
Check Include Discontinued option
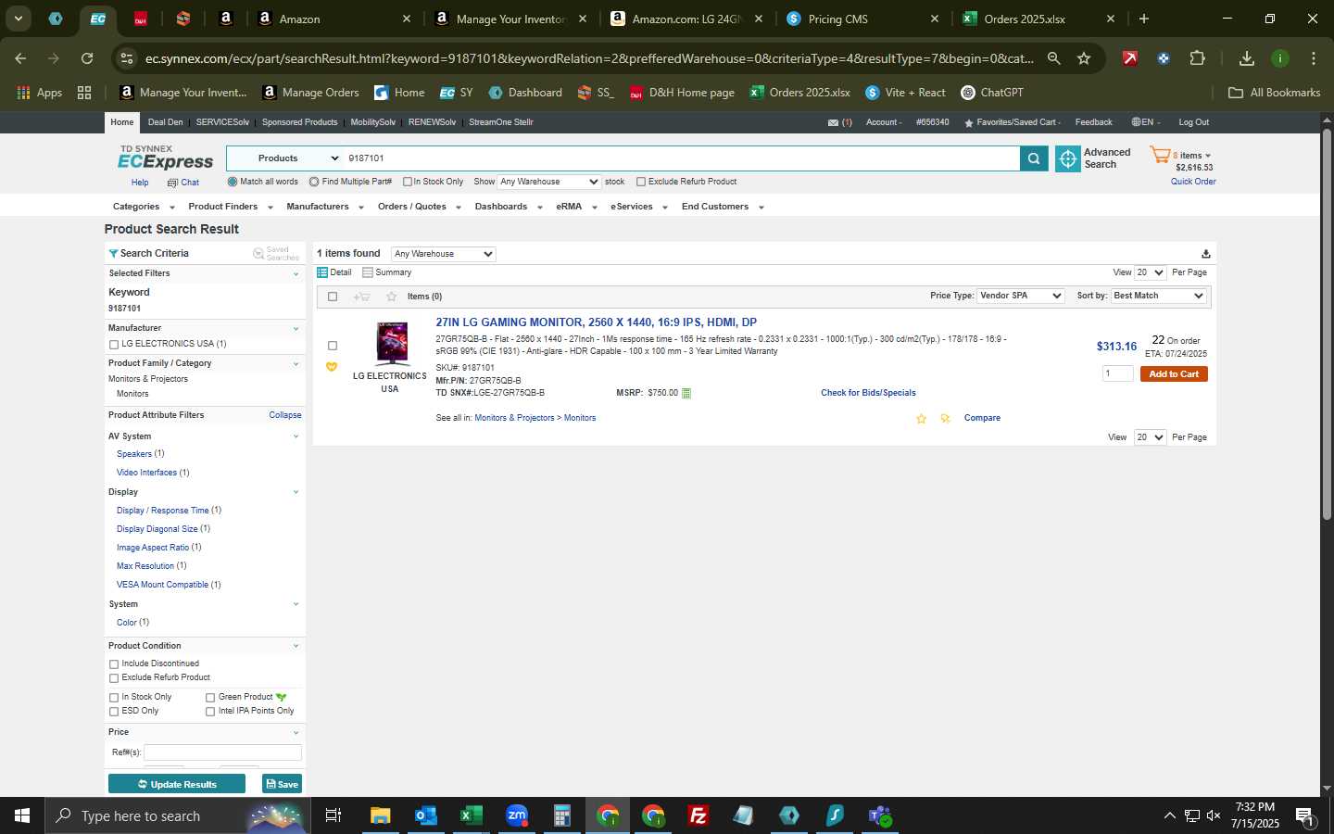click(114, 664)
